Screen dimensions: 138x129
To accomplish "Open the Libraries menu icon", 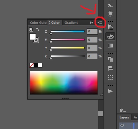I will [x=123, y=110].
